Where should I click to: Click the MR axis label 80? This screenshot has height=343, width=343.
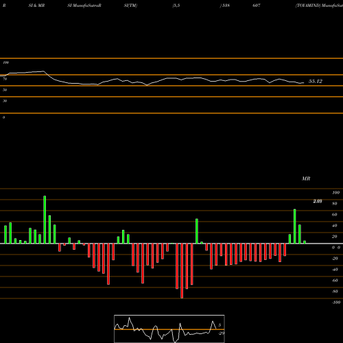pyautogui.click(x=335, y=204)
